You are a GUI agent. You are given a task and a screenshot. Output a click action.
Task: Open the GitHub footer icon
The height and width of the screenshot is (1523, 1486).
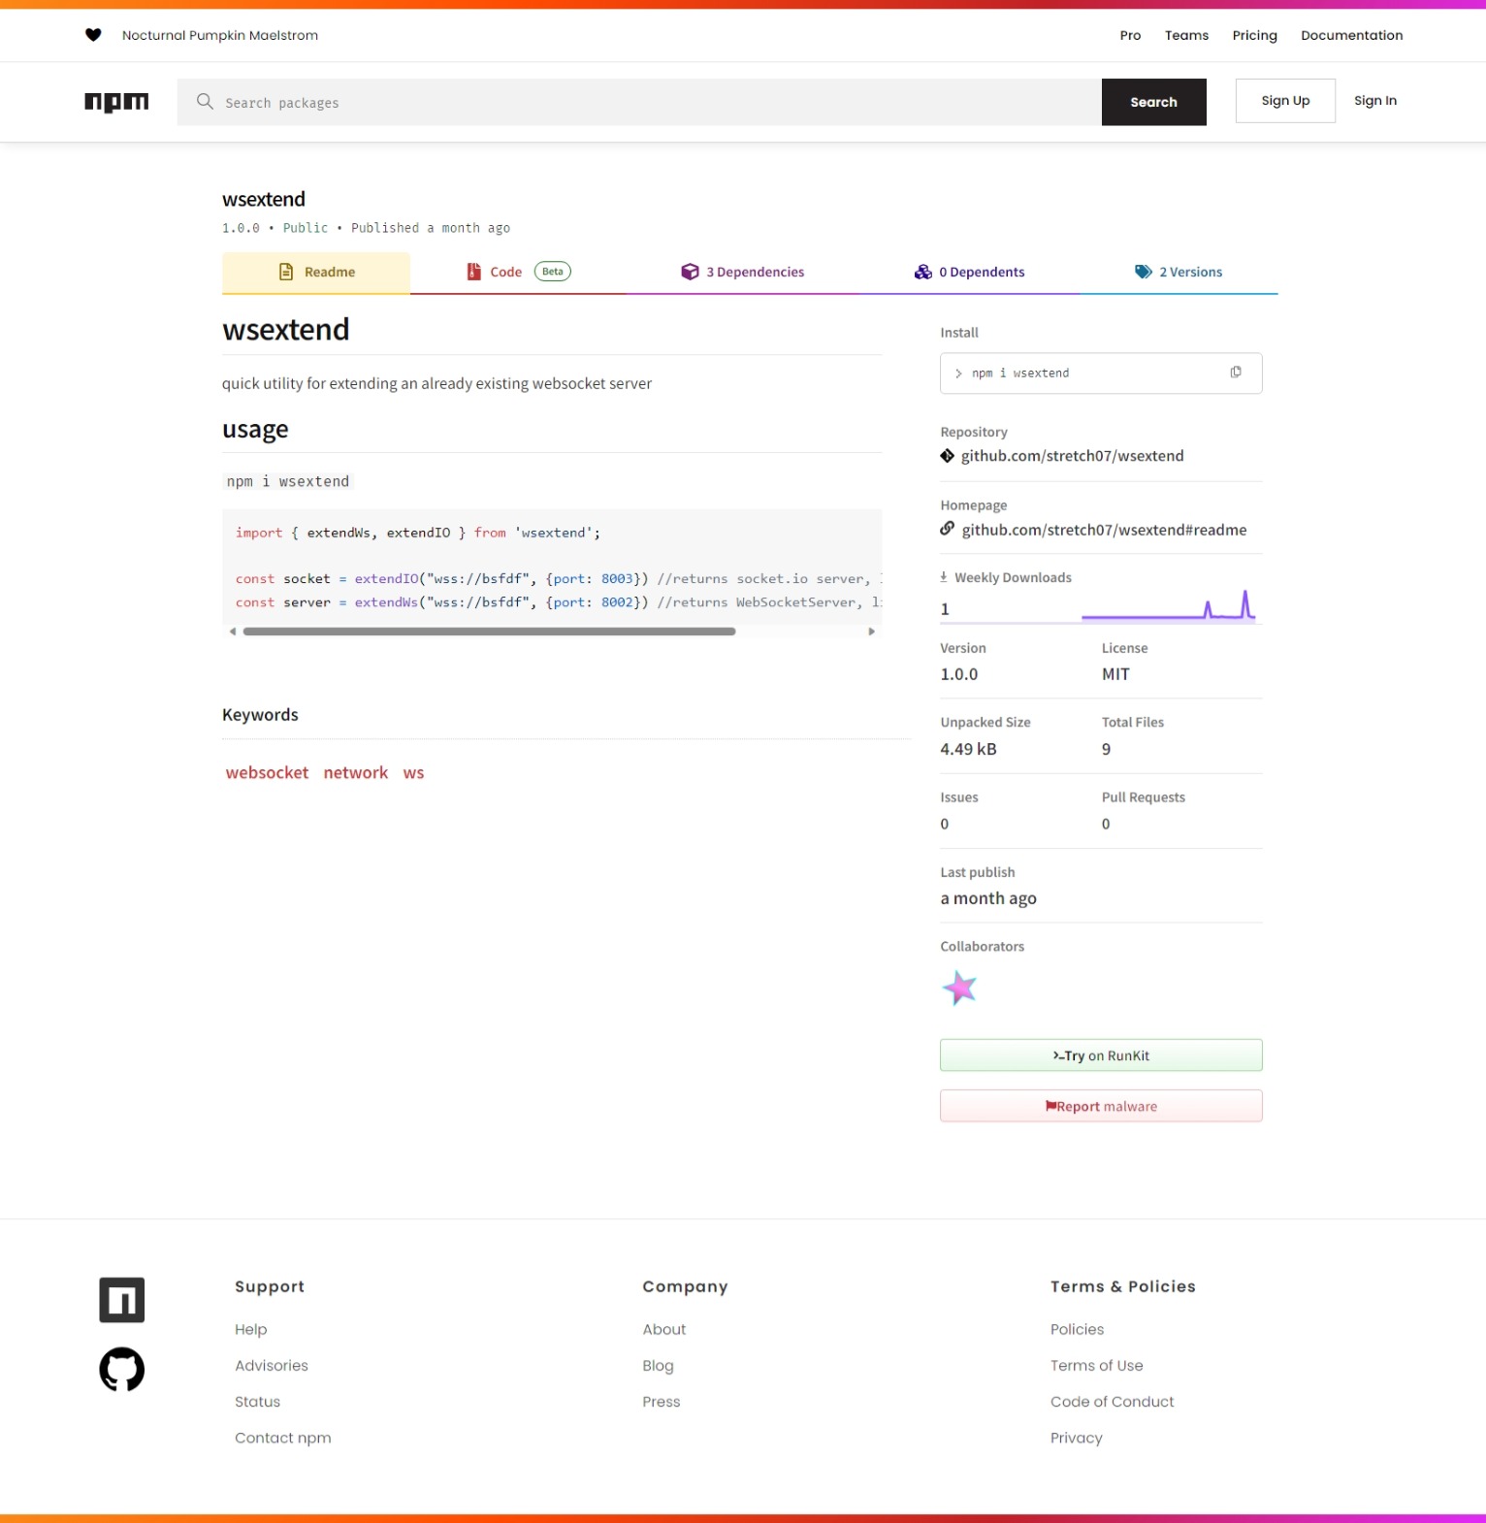(x=121, y=1369)
